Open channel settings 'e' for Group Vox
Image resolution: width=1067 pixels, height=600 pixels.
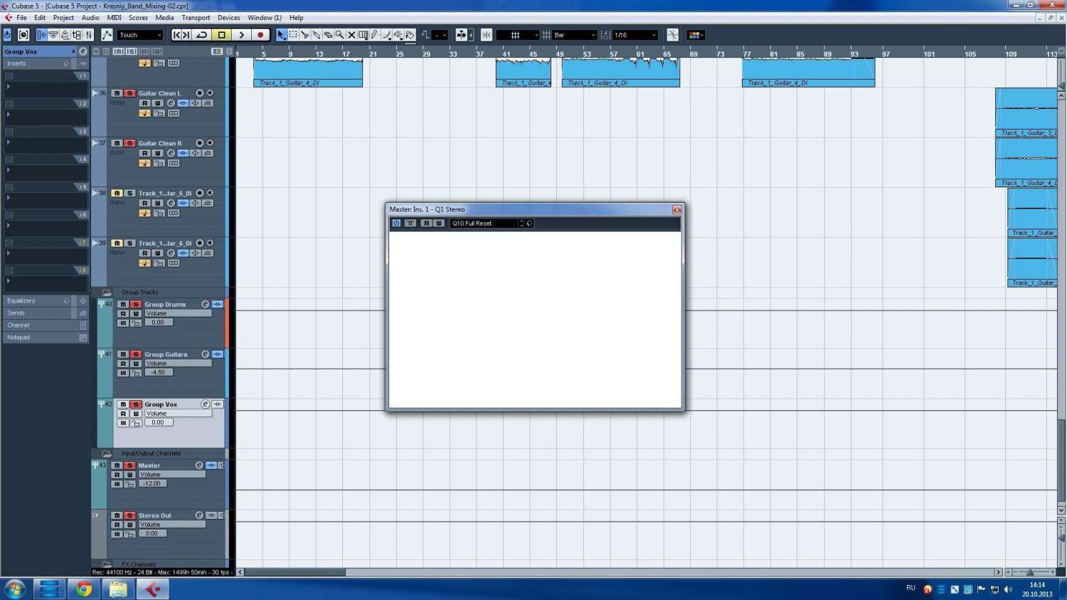tap(205, 404)
